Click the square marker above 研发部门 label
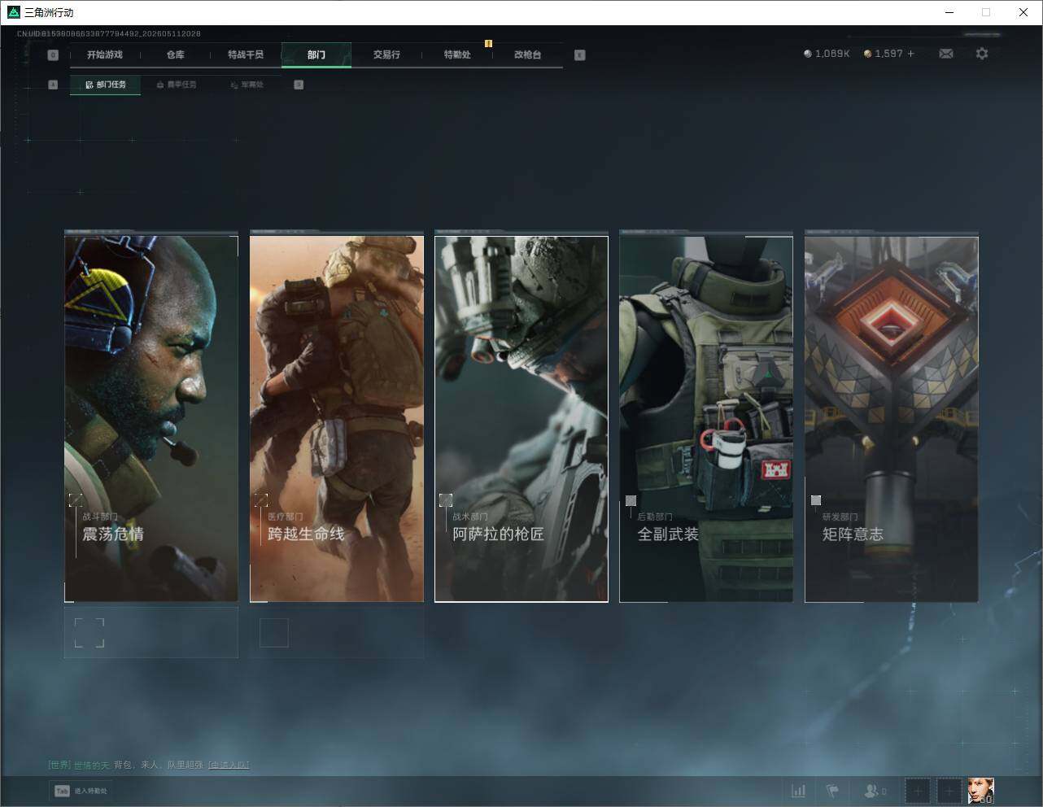This screenshot has width=1043, height=807. point(816,500)
